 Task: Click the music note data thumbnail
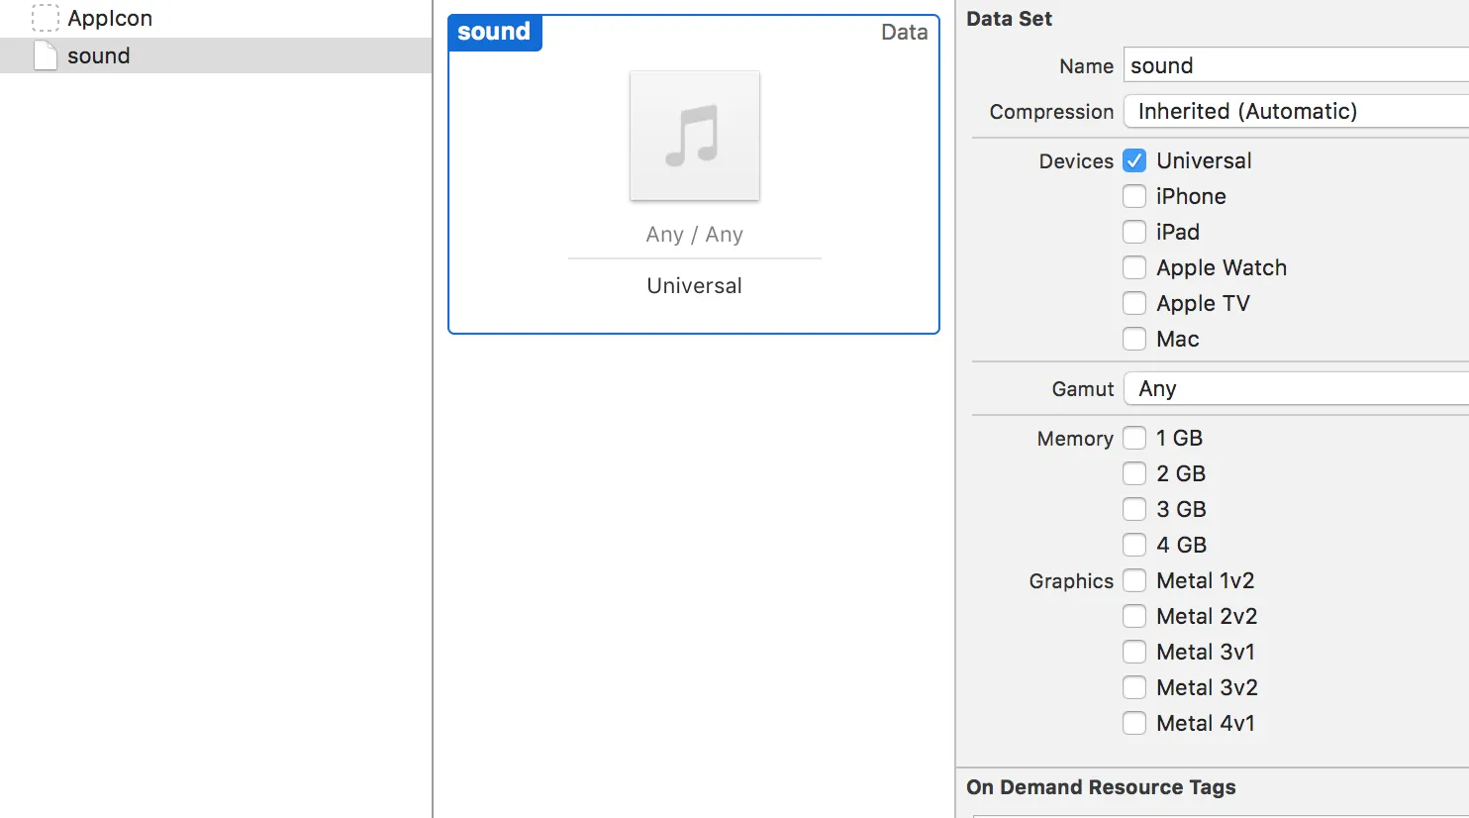point(694,136)
